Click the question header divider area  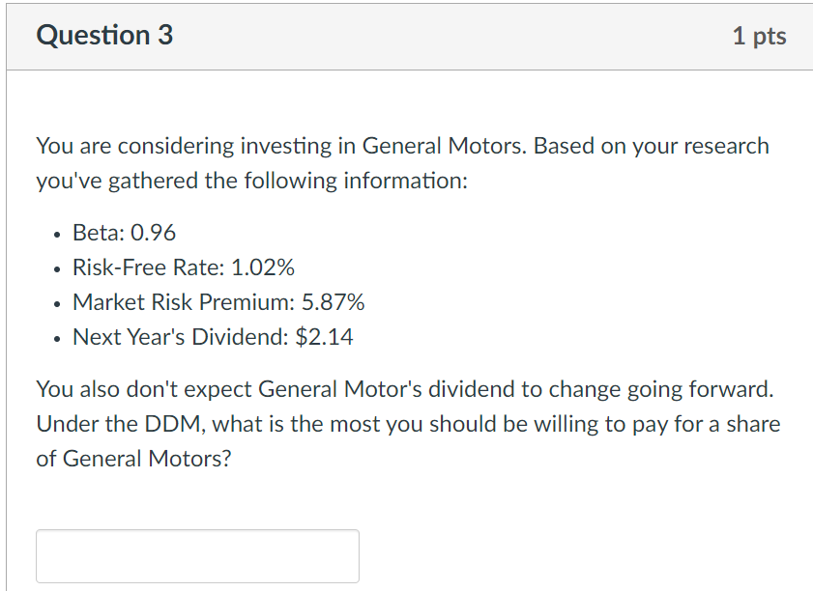tap(406, 67)
